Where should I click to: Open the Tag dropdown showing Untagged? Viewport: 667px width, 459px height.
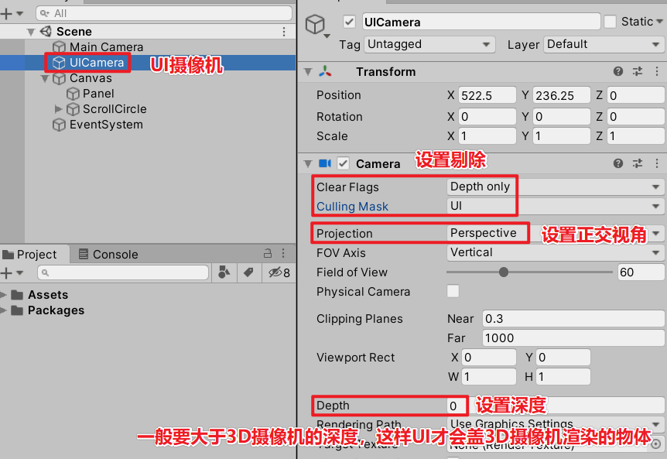click(429, 44)
